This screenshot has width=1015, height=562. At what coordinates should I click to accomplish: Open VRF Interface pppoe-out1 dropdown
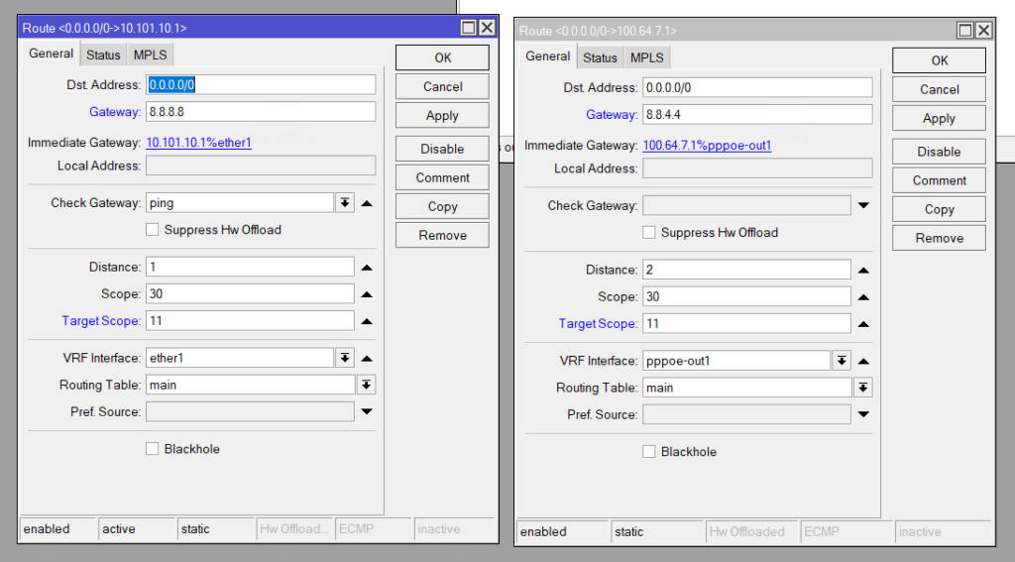[x=842, y=361]
